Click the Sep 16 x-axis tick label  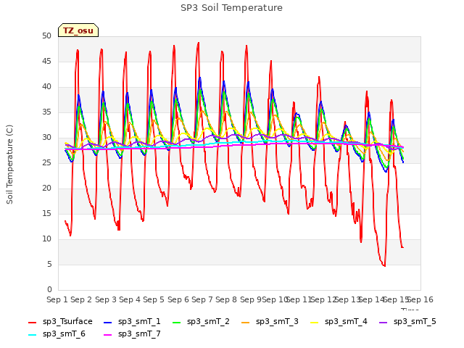[x=420, y=299]
